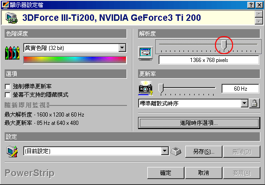Open 進階時序選項 advanced timing options

(199, 123)
